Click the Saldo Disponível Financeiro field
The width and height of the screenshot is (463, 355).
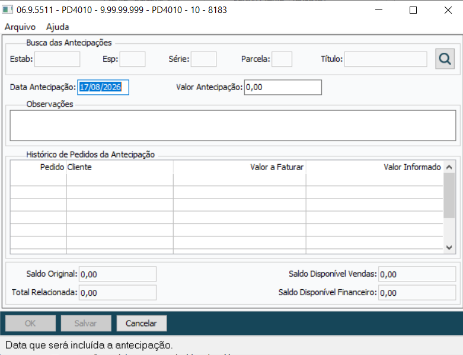click(x=417, y=293)
